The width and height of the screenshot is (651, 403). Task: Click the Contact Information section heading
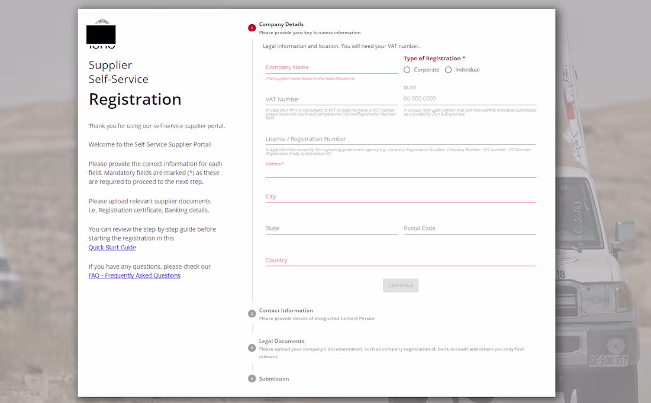click(286, 310)
